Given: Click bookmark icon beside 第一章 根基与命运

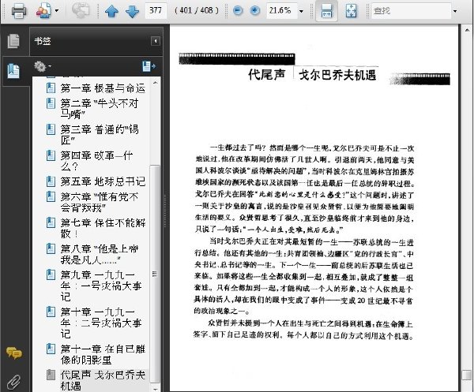Looking at the screenshot, I should point(51,88).
